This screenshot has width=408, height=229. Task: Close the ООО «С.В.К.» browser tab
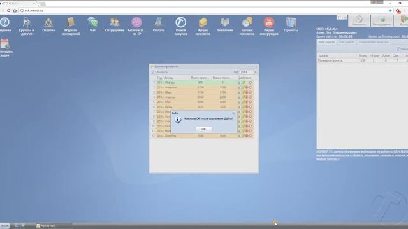[x=34, y=3]
